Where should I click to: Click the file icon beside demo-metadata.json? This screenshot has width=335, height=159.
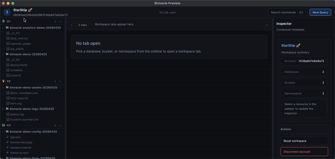8,93
